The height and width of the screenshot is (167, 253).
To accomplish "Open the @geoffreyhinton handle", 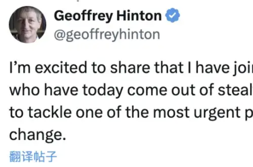I will coord(107,34).
